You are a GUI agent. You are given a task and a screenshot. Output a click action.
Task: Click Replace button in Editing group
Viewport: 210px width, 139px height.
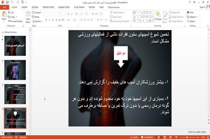pos(192,17)
